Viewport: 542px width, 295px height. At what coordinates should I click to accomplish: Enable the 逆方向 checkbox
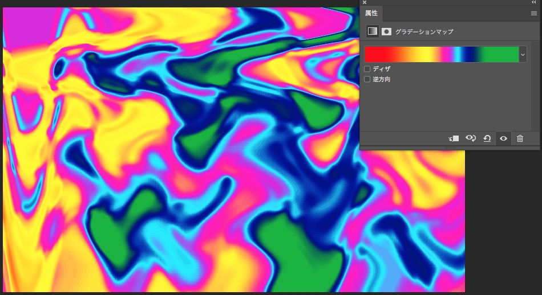pos(367,79)
